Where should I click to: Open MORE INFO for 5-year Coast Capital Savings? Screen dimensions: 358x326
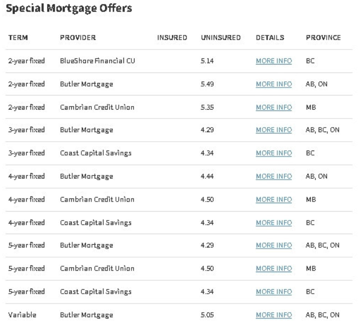point(274,292)
